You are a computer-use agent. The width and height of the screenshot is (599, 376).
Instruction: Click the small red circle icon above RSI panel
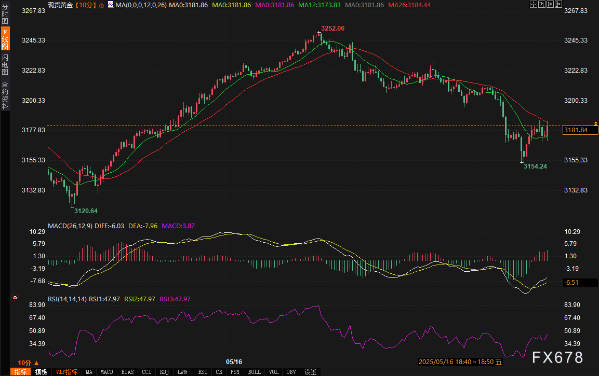[15, 298]
